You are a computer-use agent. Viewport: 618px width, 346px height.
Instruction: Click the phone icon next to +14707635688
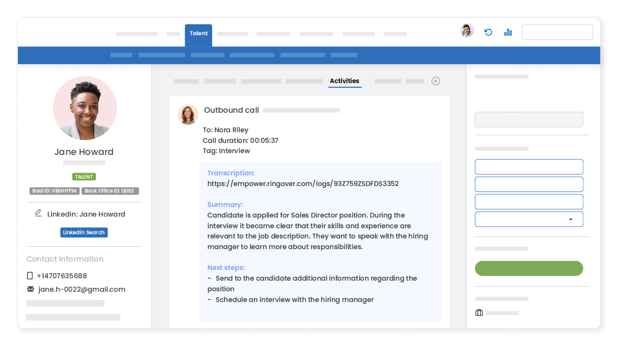pos(30,275)
